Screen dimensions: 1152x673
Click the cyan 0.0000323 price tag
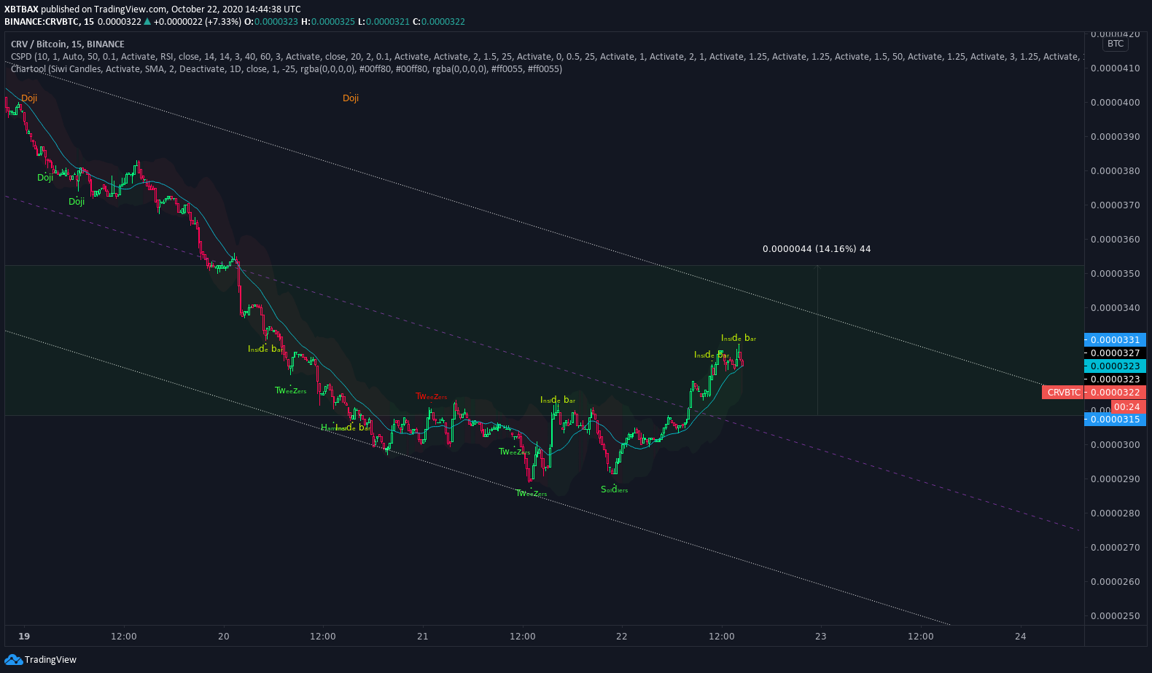coord(1115,366)
